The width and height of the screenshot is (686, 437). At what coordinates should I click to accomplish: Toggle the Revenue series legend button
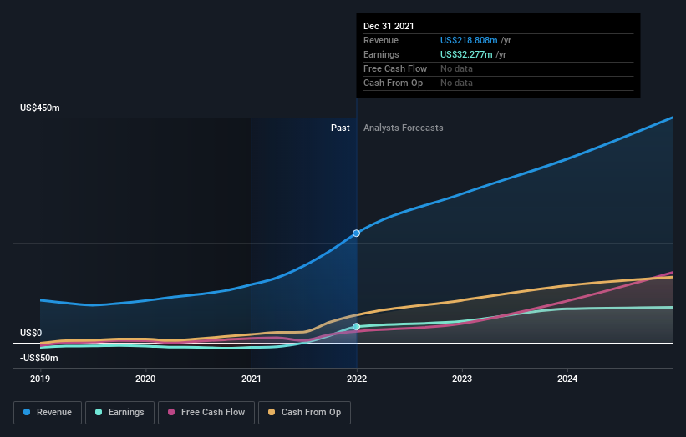coord(48,413)
